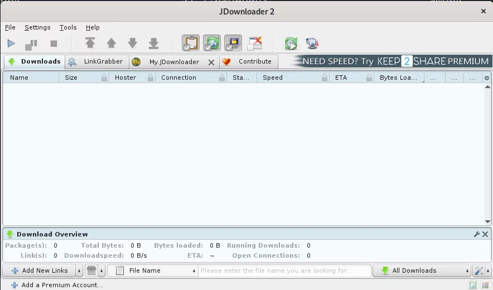Image resolution: width=493 pixels, height=290 pixels.
Task: Open bottom-right tools settings icon
Action: 479,270
